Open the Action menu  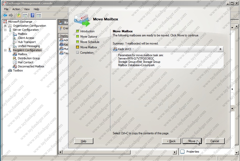click(16, 9)
